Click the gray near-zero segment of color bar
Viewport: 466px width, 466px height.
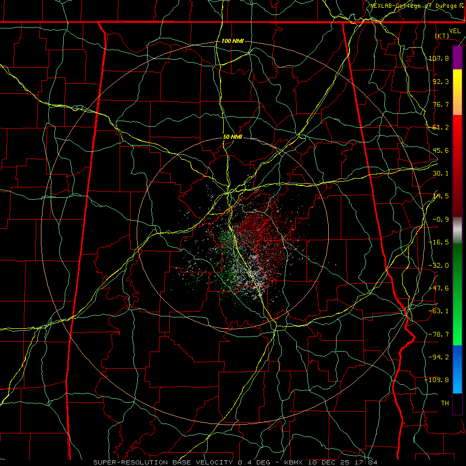457,230
